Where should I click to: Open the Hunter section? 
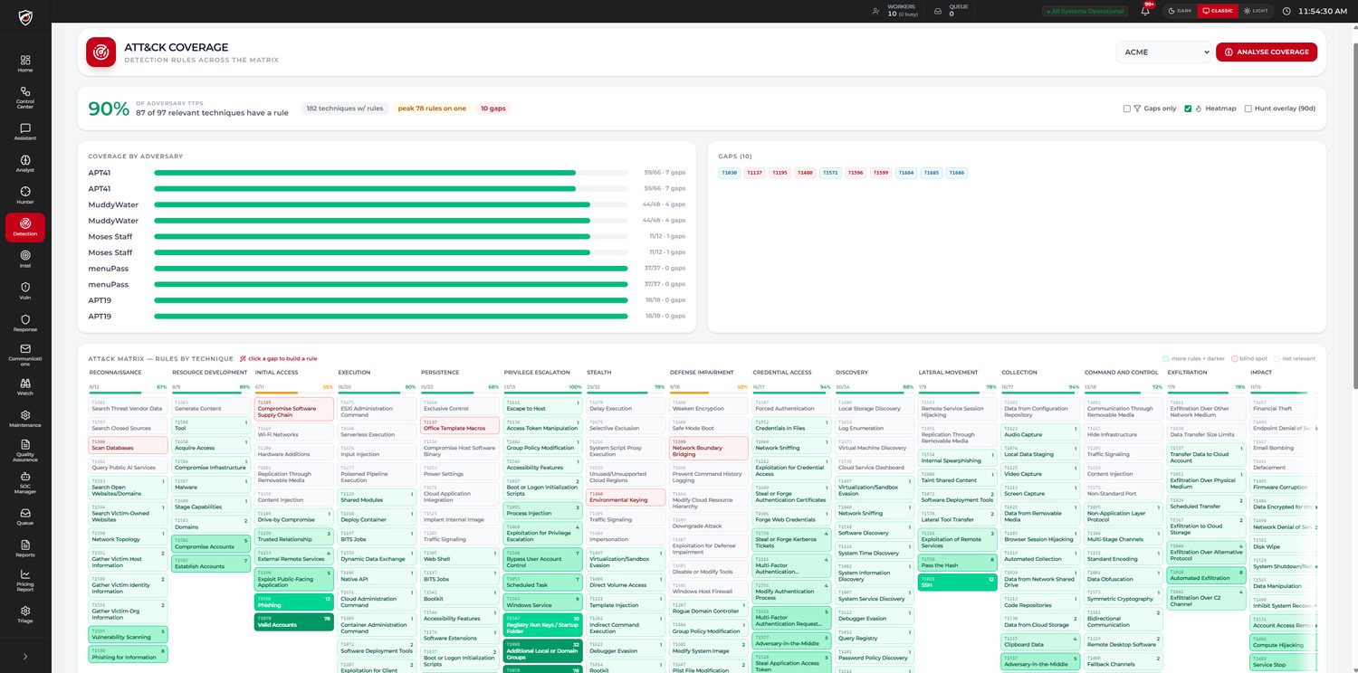pos(24,195)
